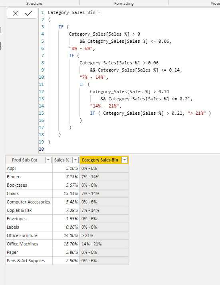220x285 pixels.
Task: Click the 0% - 6% bin cell for Paper
Action: click(104, 252)
